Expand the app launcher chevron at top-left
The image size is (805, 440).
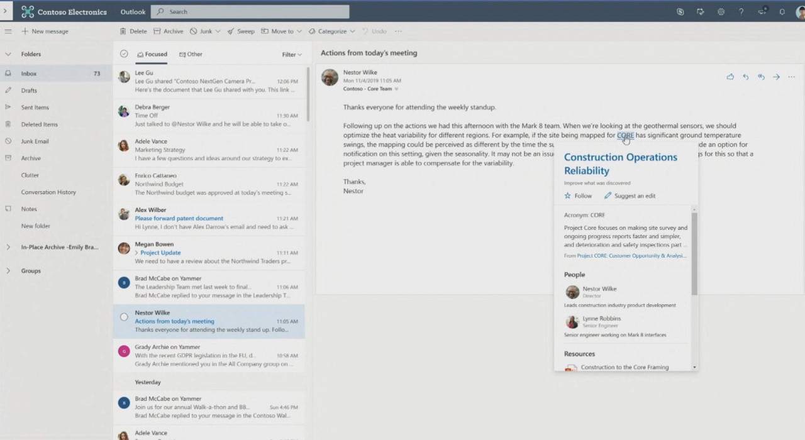pyautogui.click(x=5, y=11)
